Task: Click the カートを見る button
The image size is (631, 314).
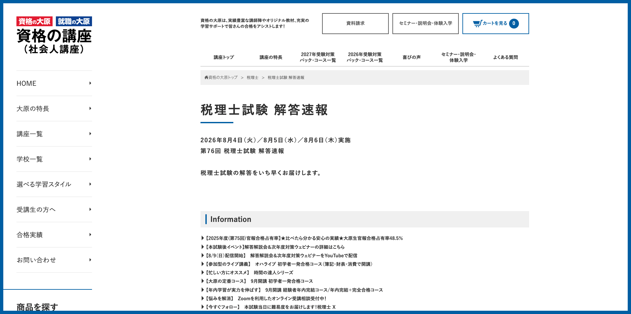Action: point(496,24)
